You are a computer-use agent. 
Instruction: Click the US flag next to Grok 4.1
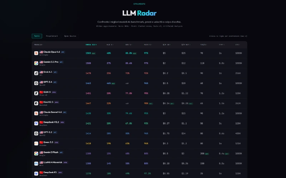(x=41, y=72)
